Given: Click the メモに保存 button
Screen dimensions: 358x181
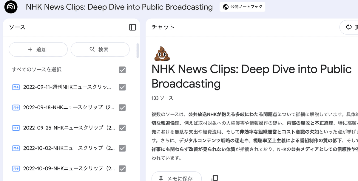Looking at the screenshot, I should pyautogui.click(x=176, y=177).
